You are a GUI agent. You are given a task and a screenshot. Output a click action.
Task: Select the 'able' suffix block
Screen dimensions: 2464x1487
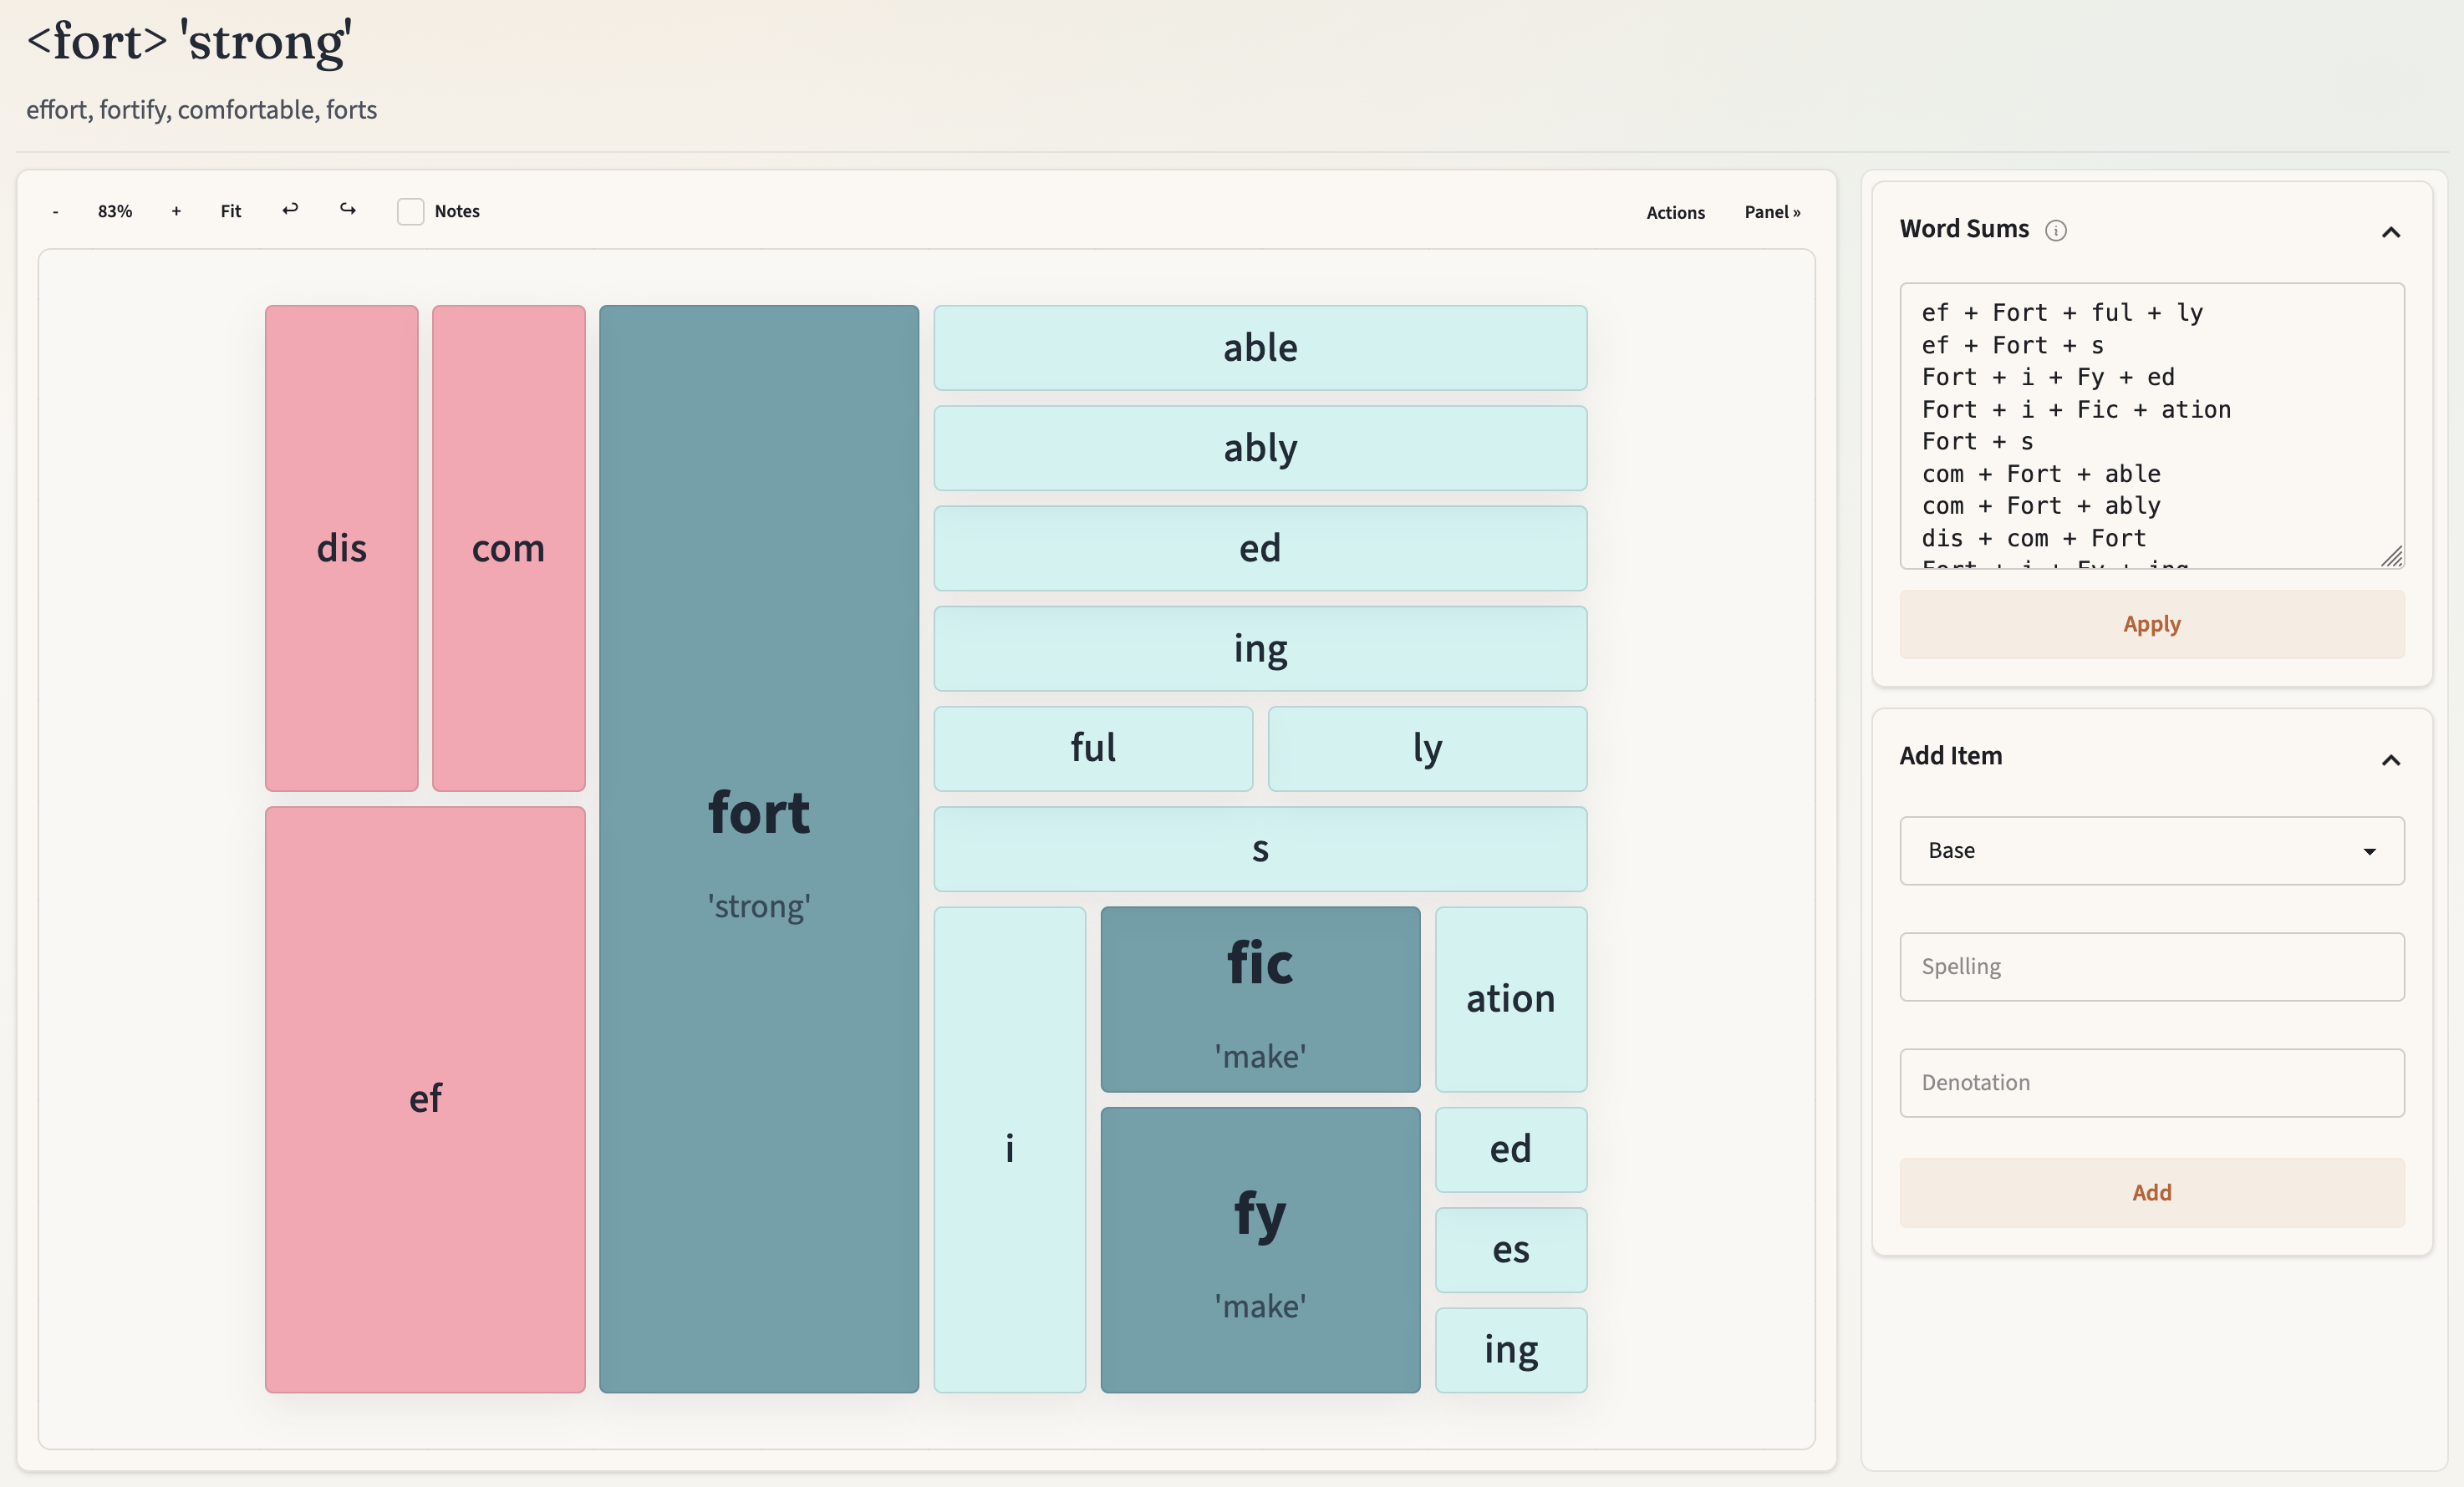point(1260,348)
